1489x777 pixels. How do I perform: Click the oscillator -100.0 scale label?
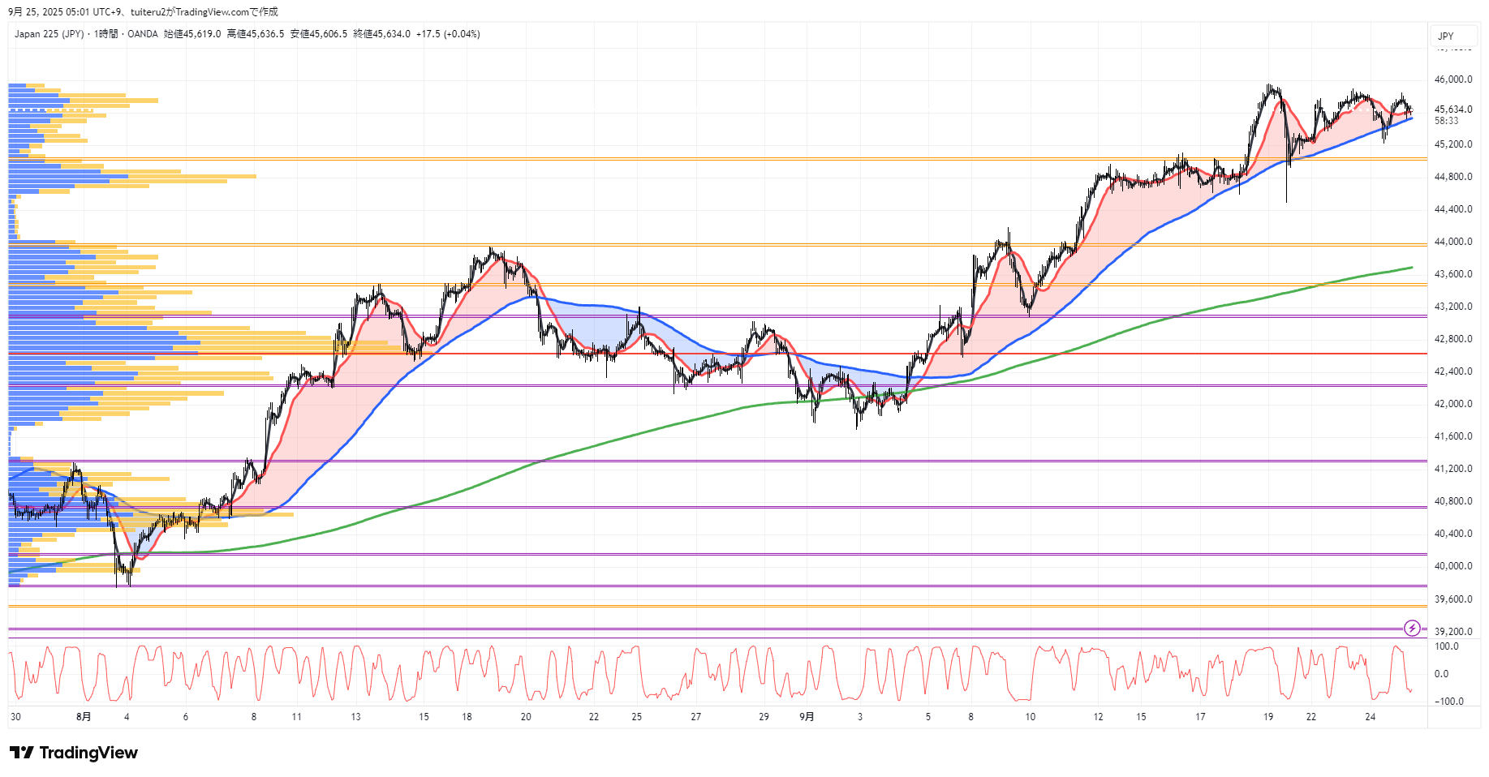1448,702
